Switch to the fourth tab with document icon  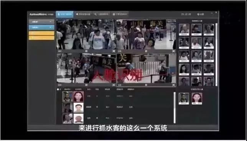120,14
